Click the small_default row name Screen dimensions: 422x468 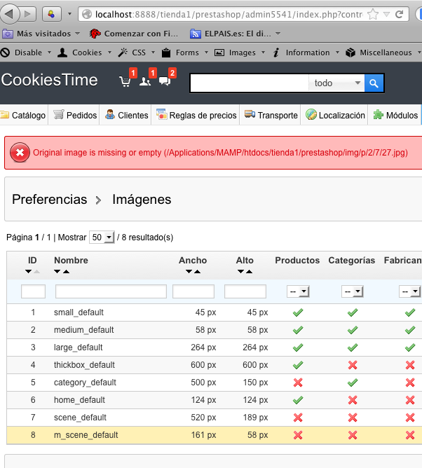79,312
